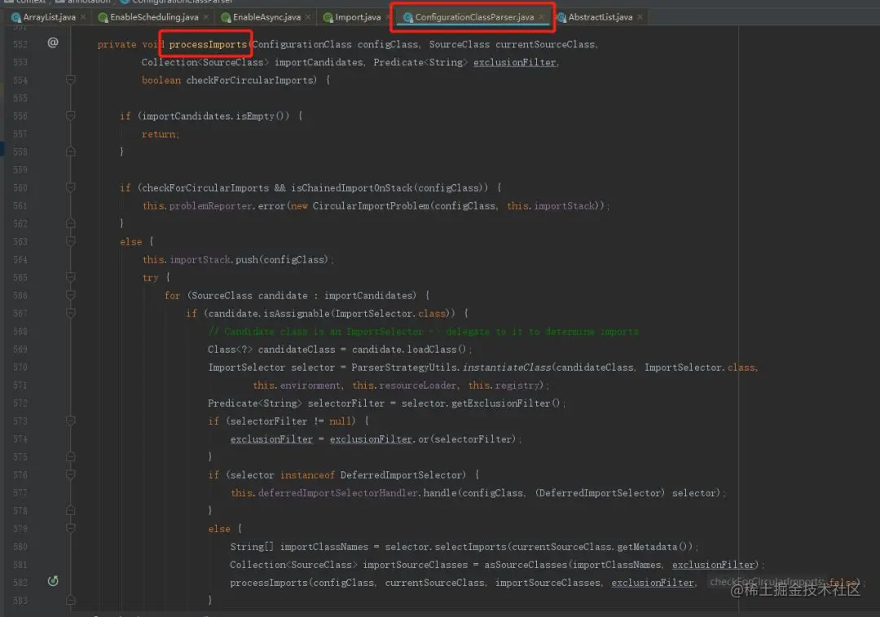Click the recursive processImports call on line 582

click(x=269, y=583)
